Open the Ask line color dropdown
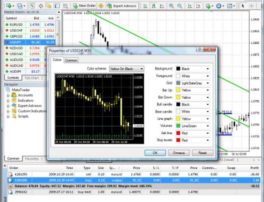 (192, 133)
